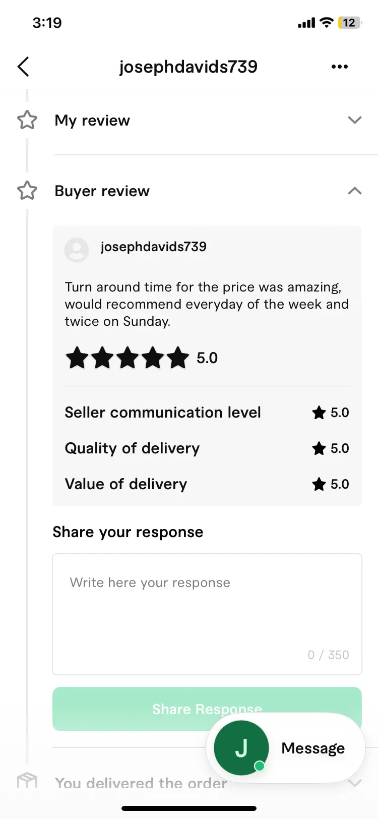
Task: Open the My review section title
Action: click(92, 121)
